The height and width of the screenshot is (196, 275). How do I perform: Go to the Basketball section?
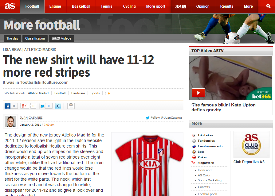(81, 6)
